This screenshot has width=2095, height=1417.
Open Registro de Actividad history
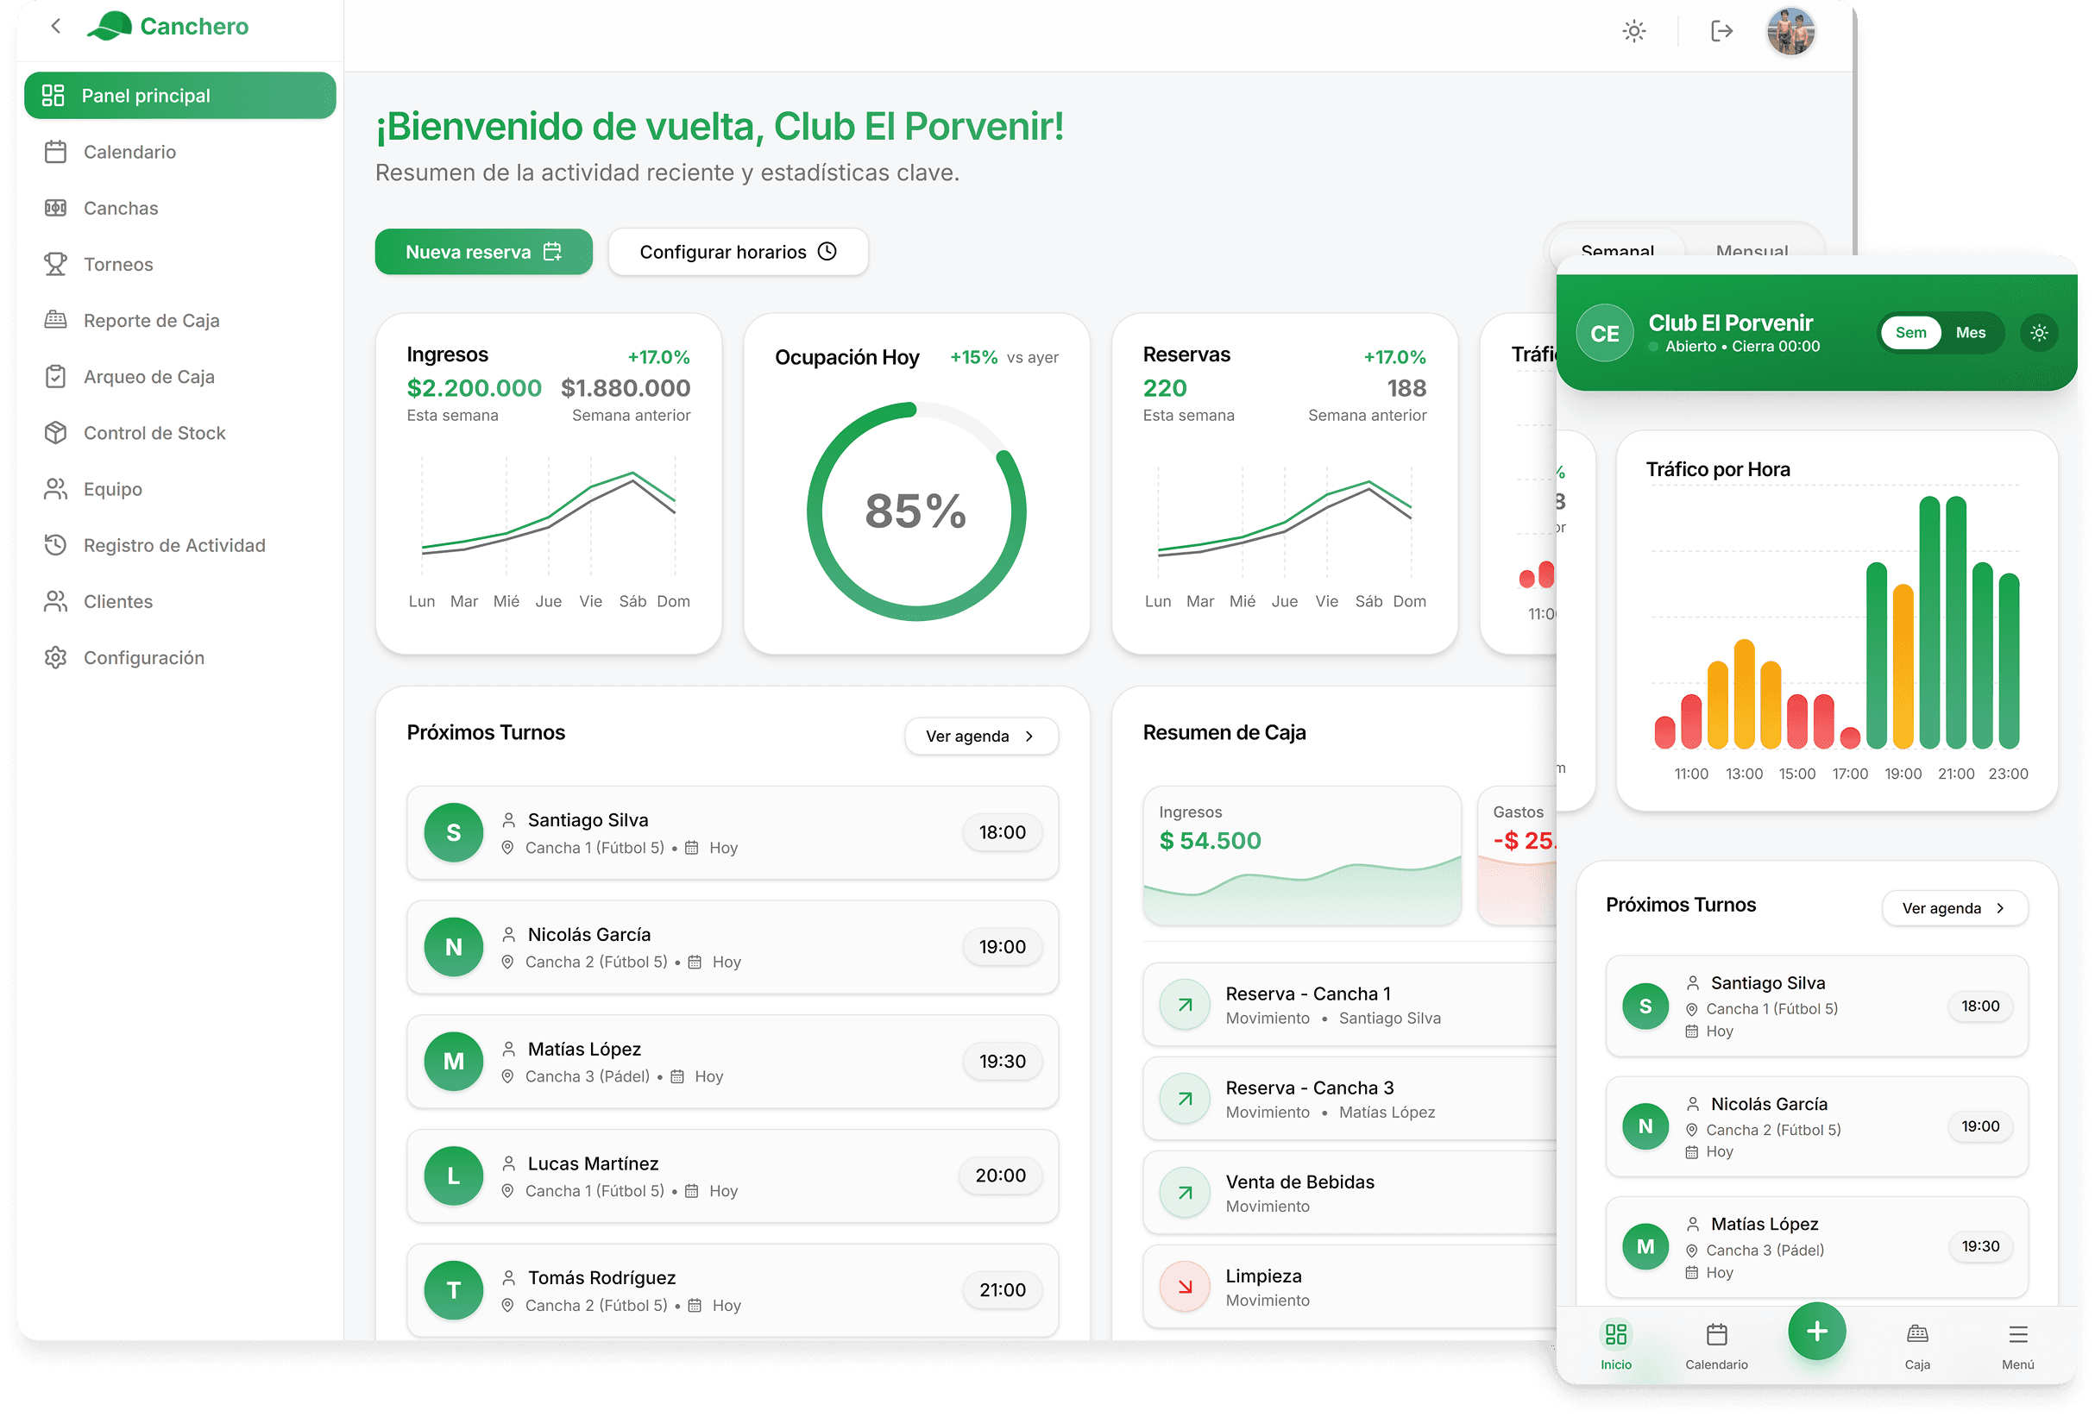pos(173,546)
